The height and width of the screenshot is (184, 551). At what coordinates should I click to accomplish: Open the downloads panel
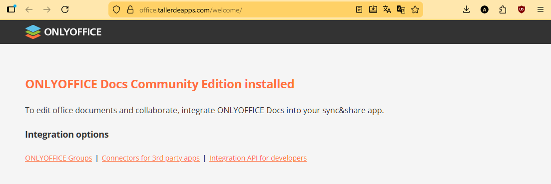[466, 9]
